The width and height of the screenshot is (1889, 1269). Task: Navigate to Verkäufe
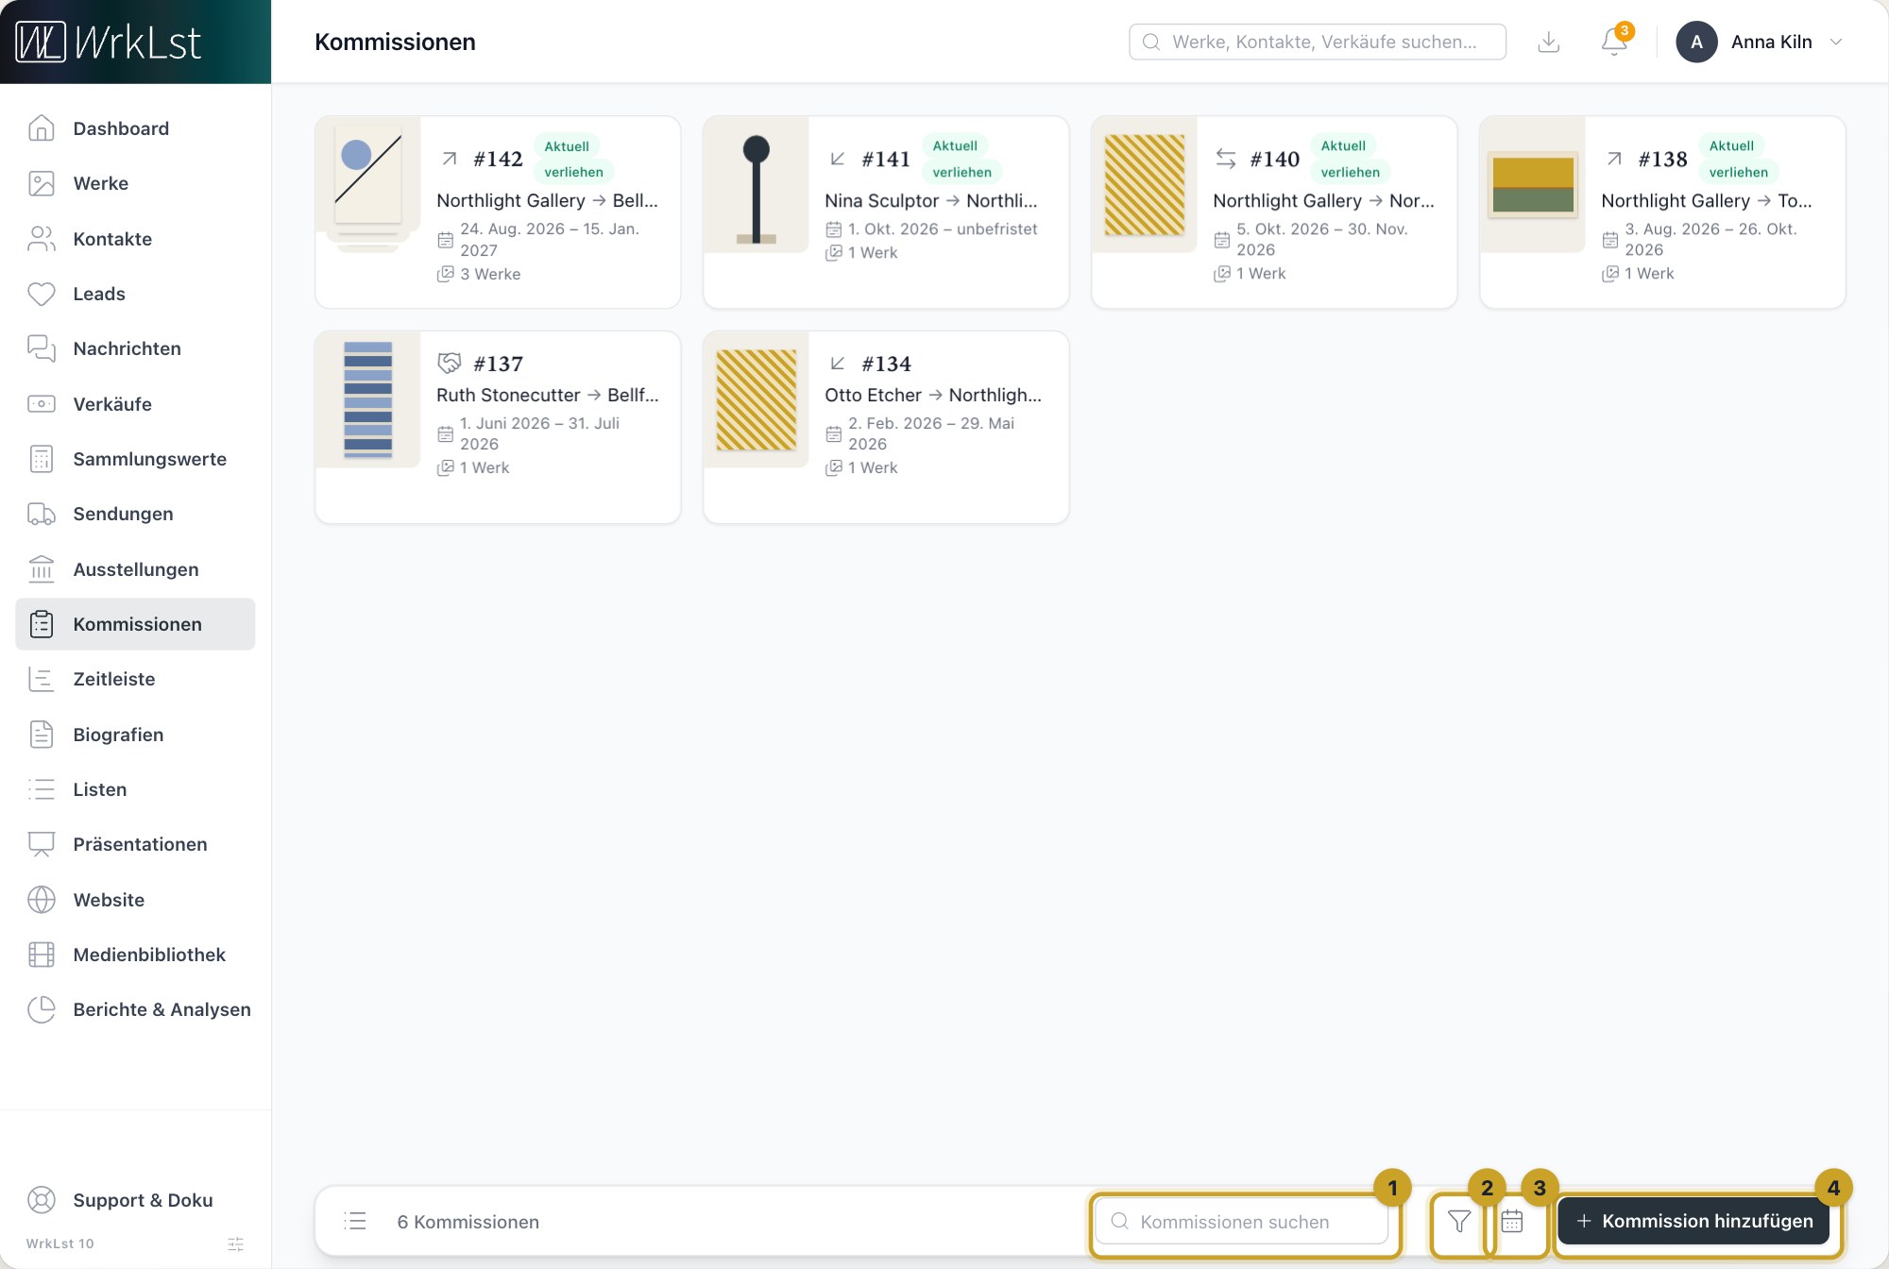(x=135, y=404)
